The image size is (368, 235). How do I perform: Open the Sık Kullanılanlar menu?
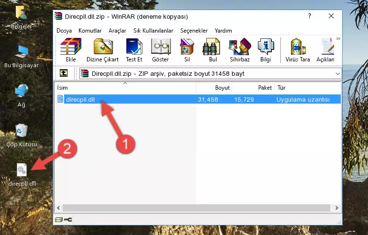point(153,31)
